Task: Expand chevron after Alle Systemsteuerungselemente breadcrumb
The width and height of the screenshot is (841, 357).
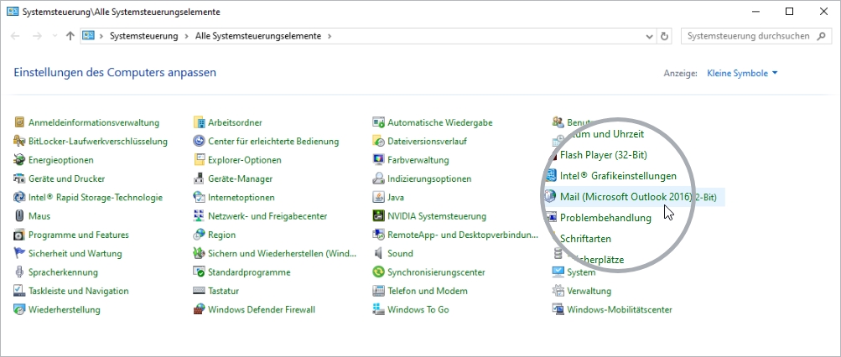Action: tap(330, 36)
